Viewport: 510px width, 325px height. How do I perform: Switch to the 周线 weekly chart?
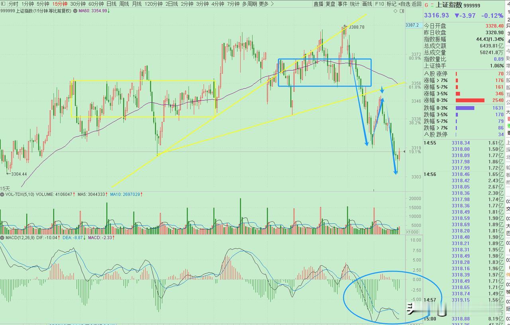(x=124, y=4)
